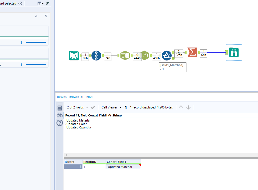Select the RegEx tool on the canvas
Image resolution: width=258 pixels, height=190 pixels.
tap(145, 55)
